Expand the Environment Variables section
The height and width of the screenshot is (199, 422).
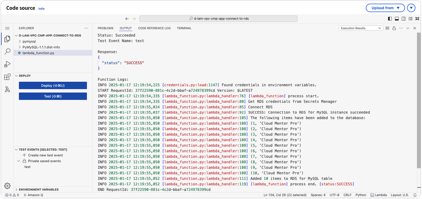pos(39,190)
